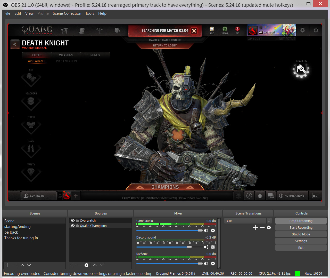Move scene down in Scenes list
The image size is (330, 278).
tap(29, 265)
